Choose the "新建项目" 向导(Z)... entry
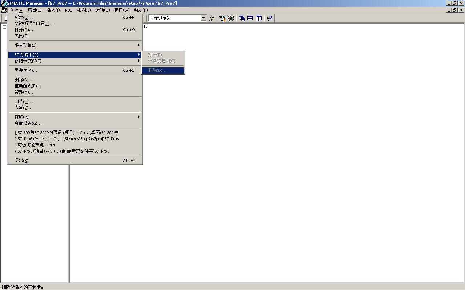This screenshot has height=290, width=465. tap(75, 24)
